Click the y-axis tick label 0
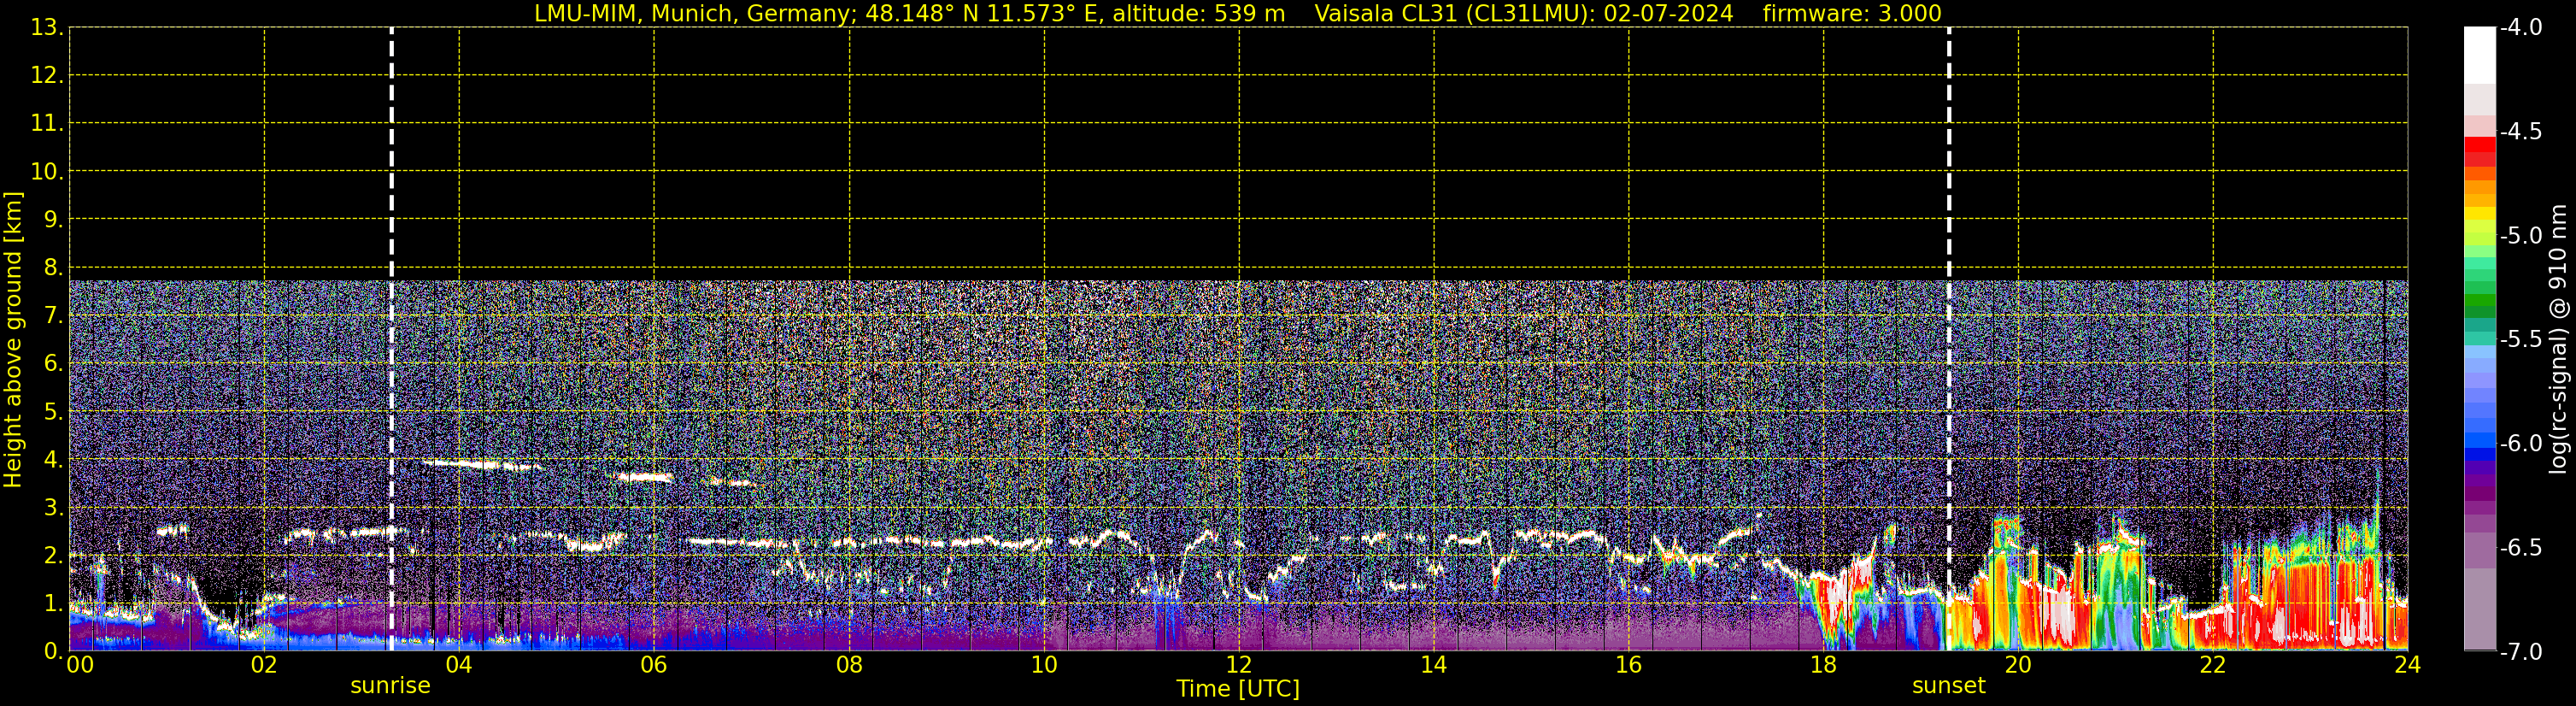 [x=53, y=651]
